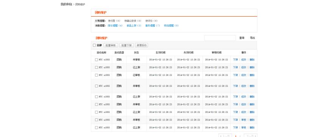Click the 批量审核 button
Screen dimensions: 318x137
coord(111,45)
